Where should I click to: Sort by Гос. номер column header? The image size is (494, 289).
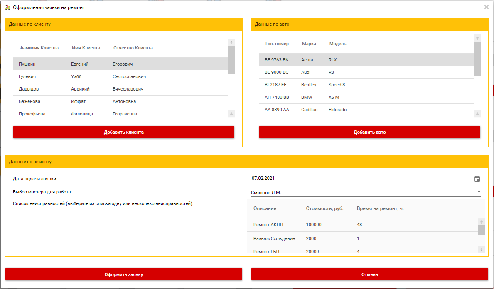click(277, 44)
